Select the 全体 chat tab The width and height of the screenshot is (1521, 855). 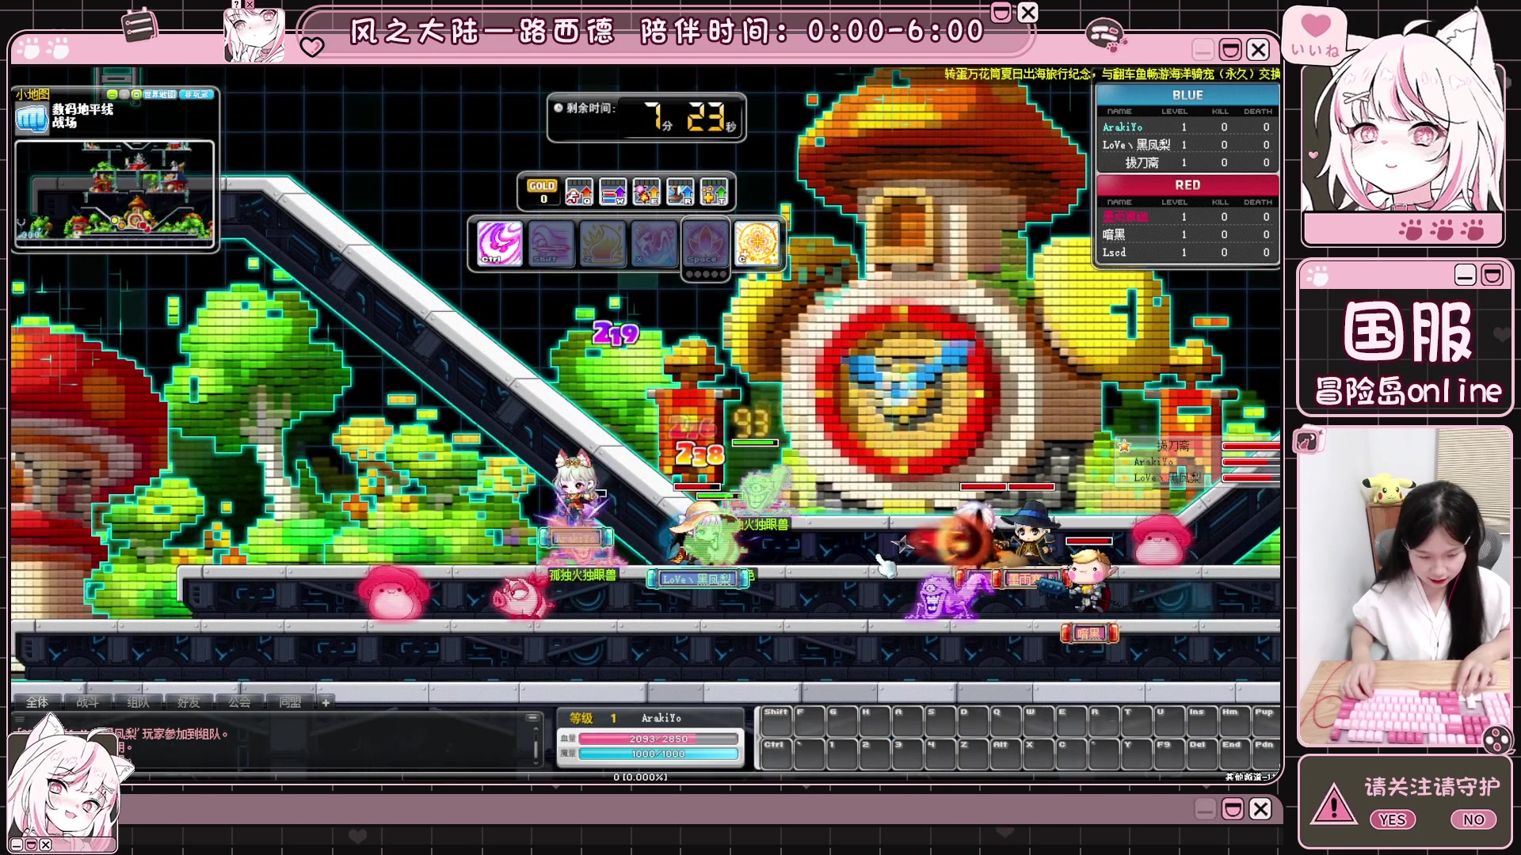pyautogui.click(x=37, y=702)
